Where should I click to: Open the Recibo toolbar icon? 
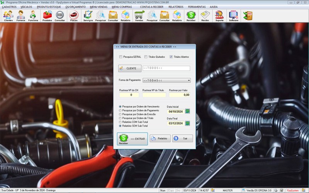[205, 15]
